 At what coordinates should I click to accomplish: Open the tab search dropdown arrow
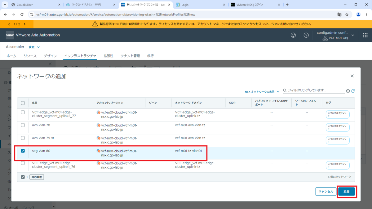tap(5, 5)
